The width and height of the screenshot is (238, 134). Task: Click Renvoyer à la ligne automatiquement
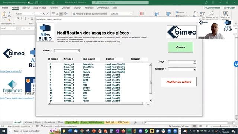pyautogui.click(x=90, y=14)
